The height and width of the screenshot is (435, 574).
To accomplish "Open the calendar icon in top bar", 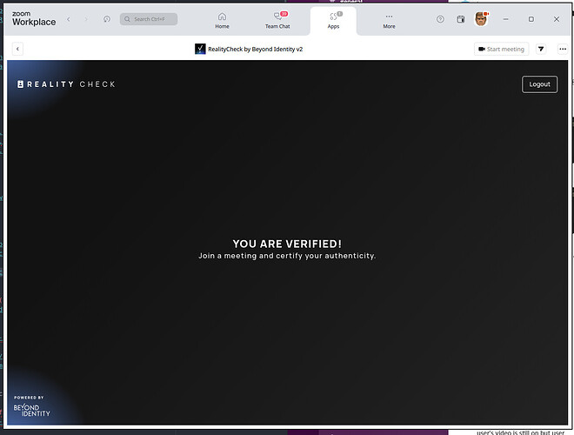I will tap(461, 19).
